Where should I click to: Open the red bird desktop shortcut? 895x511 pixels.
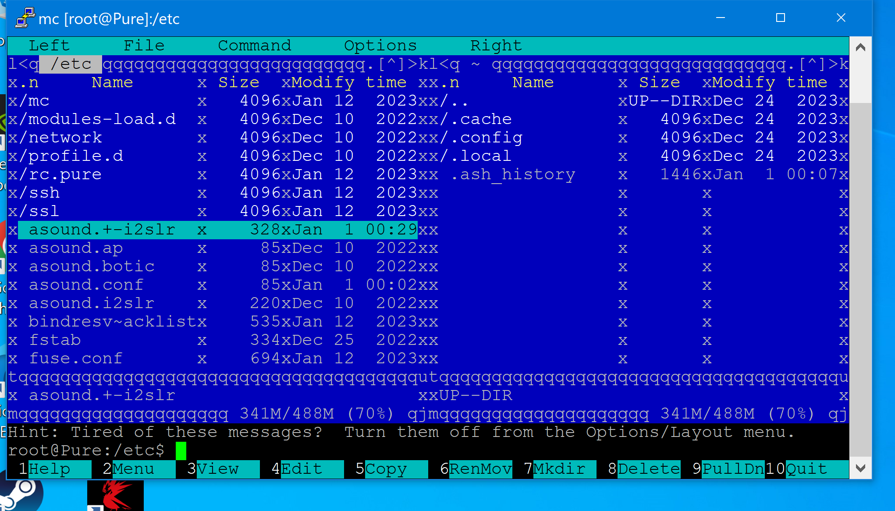point(115,495)
